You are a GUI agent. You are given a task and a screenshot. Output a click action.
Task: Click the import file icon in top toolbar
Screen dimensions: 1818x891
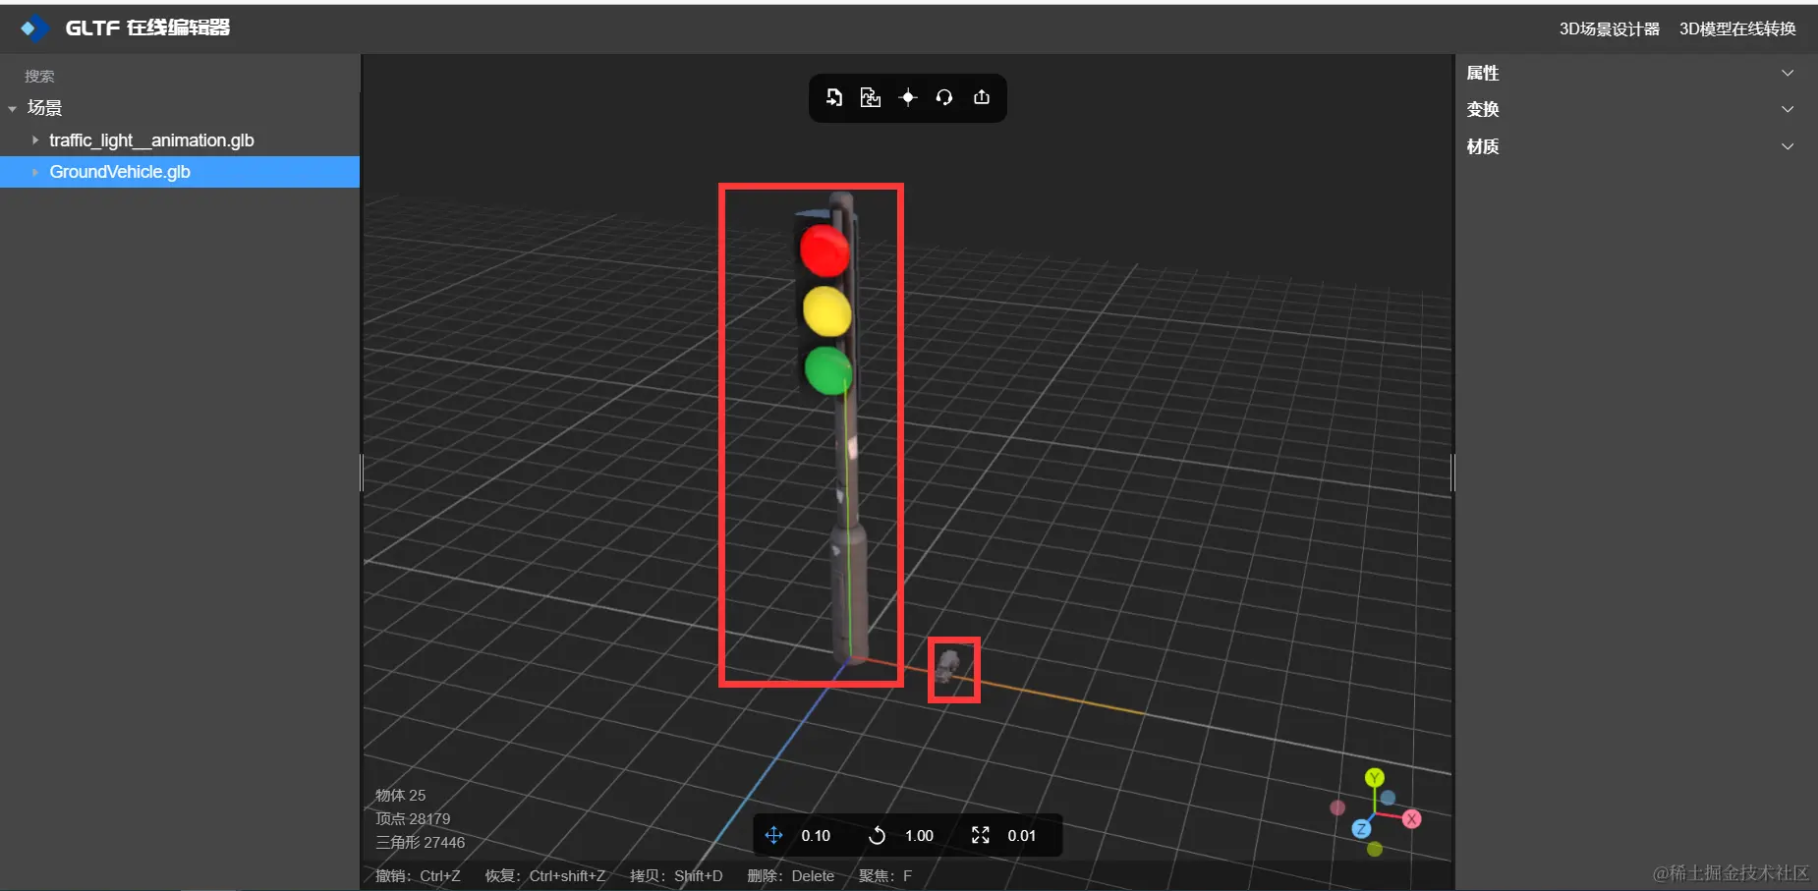tap(833, 97)
